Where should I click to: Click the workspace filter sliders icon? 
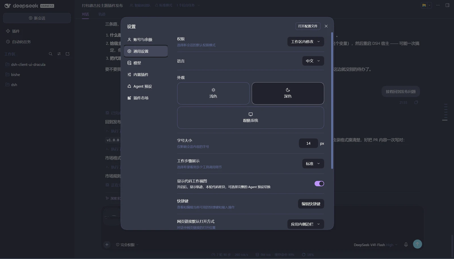pyautogui.click(x=59, y=54)
